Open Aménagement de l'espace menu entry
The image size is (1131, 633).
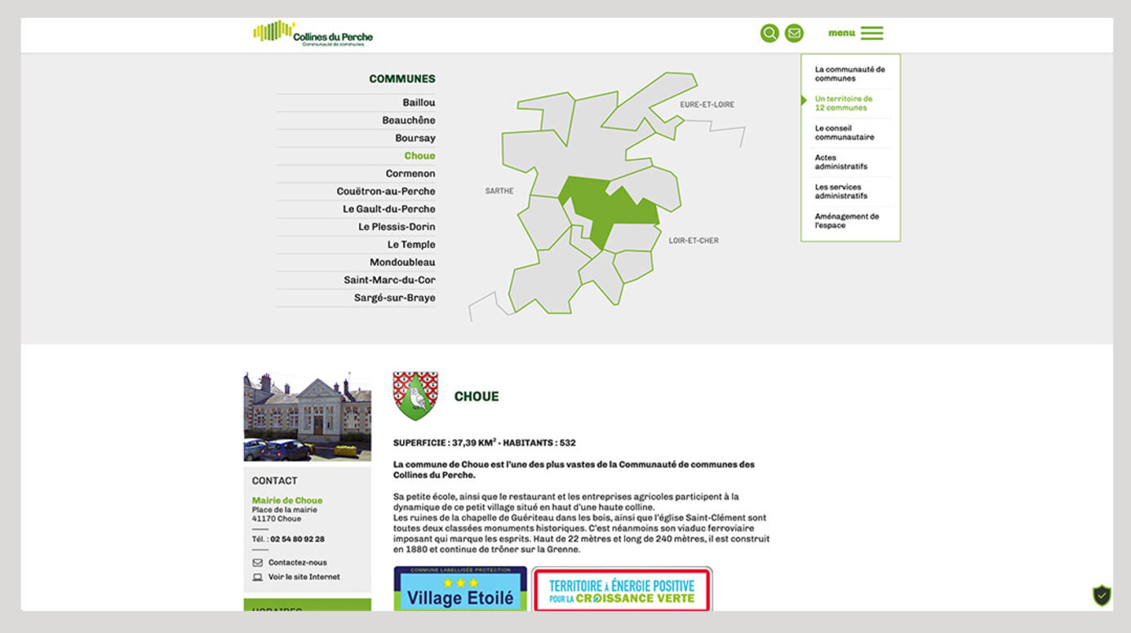847,220
